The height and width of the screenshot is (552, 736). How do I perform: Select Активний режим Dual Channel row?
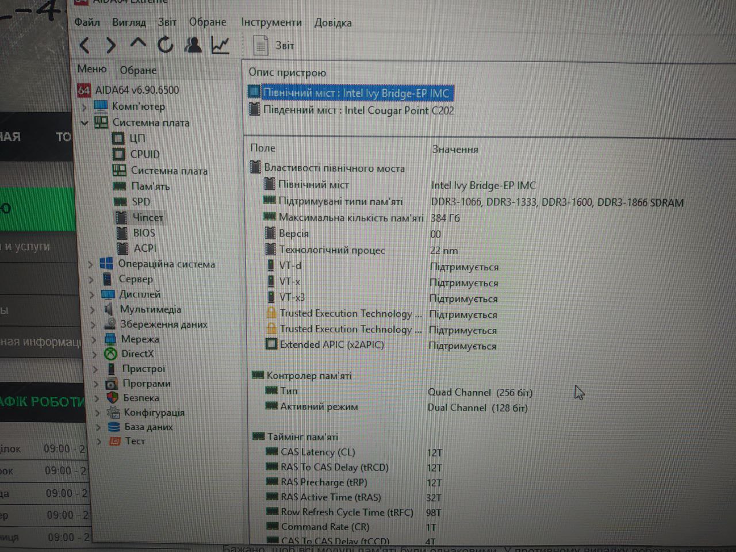pyautogui.click(x=396, y=407)
